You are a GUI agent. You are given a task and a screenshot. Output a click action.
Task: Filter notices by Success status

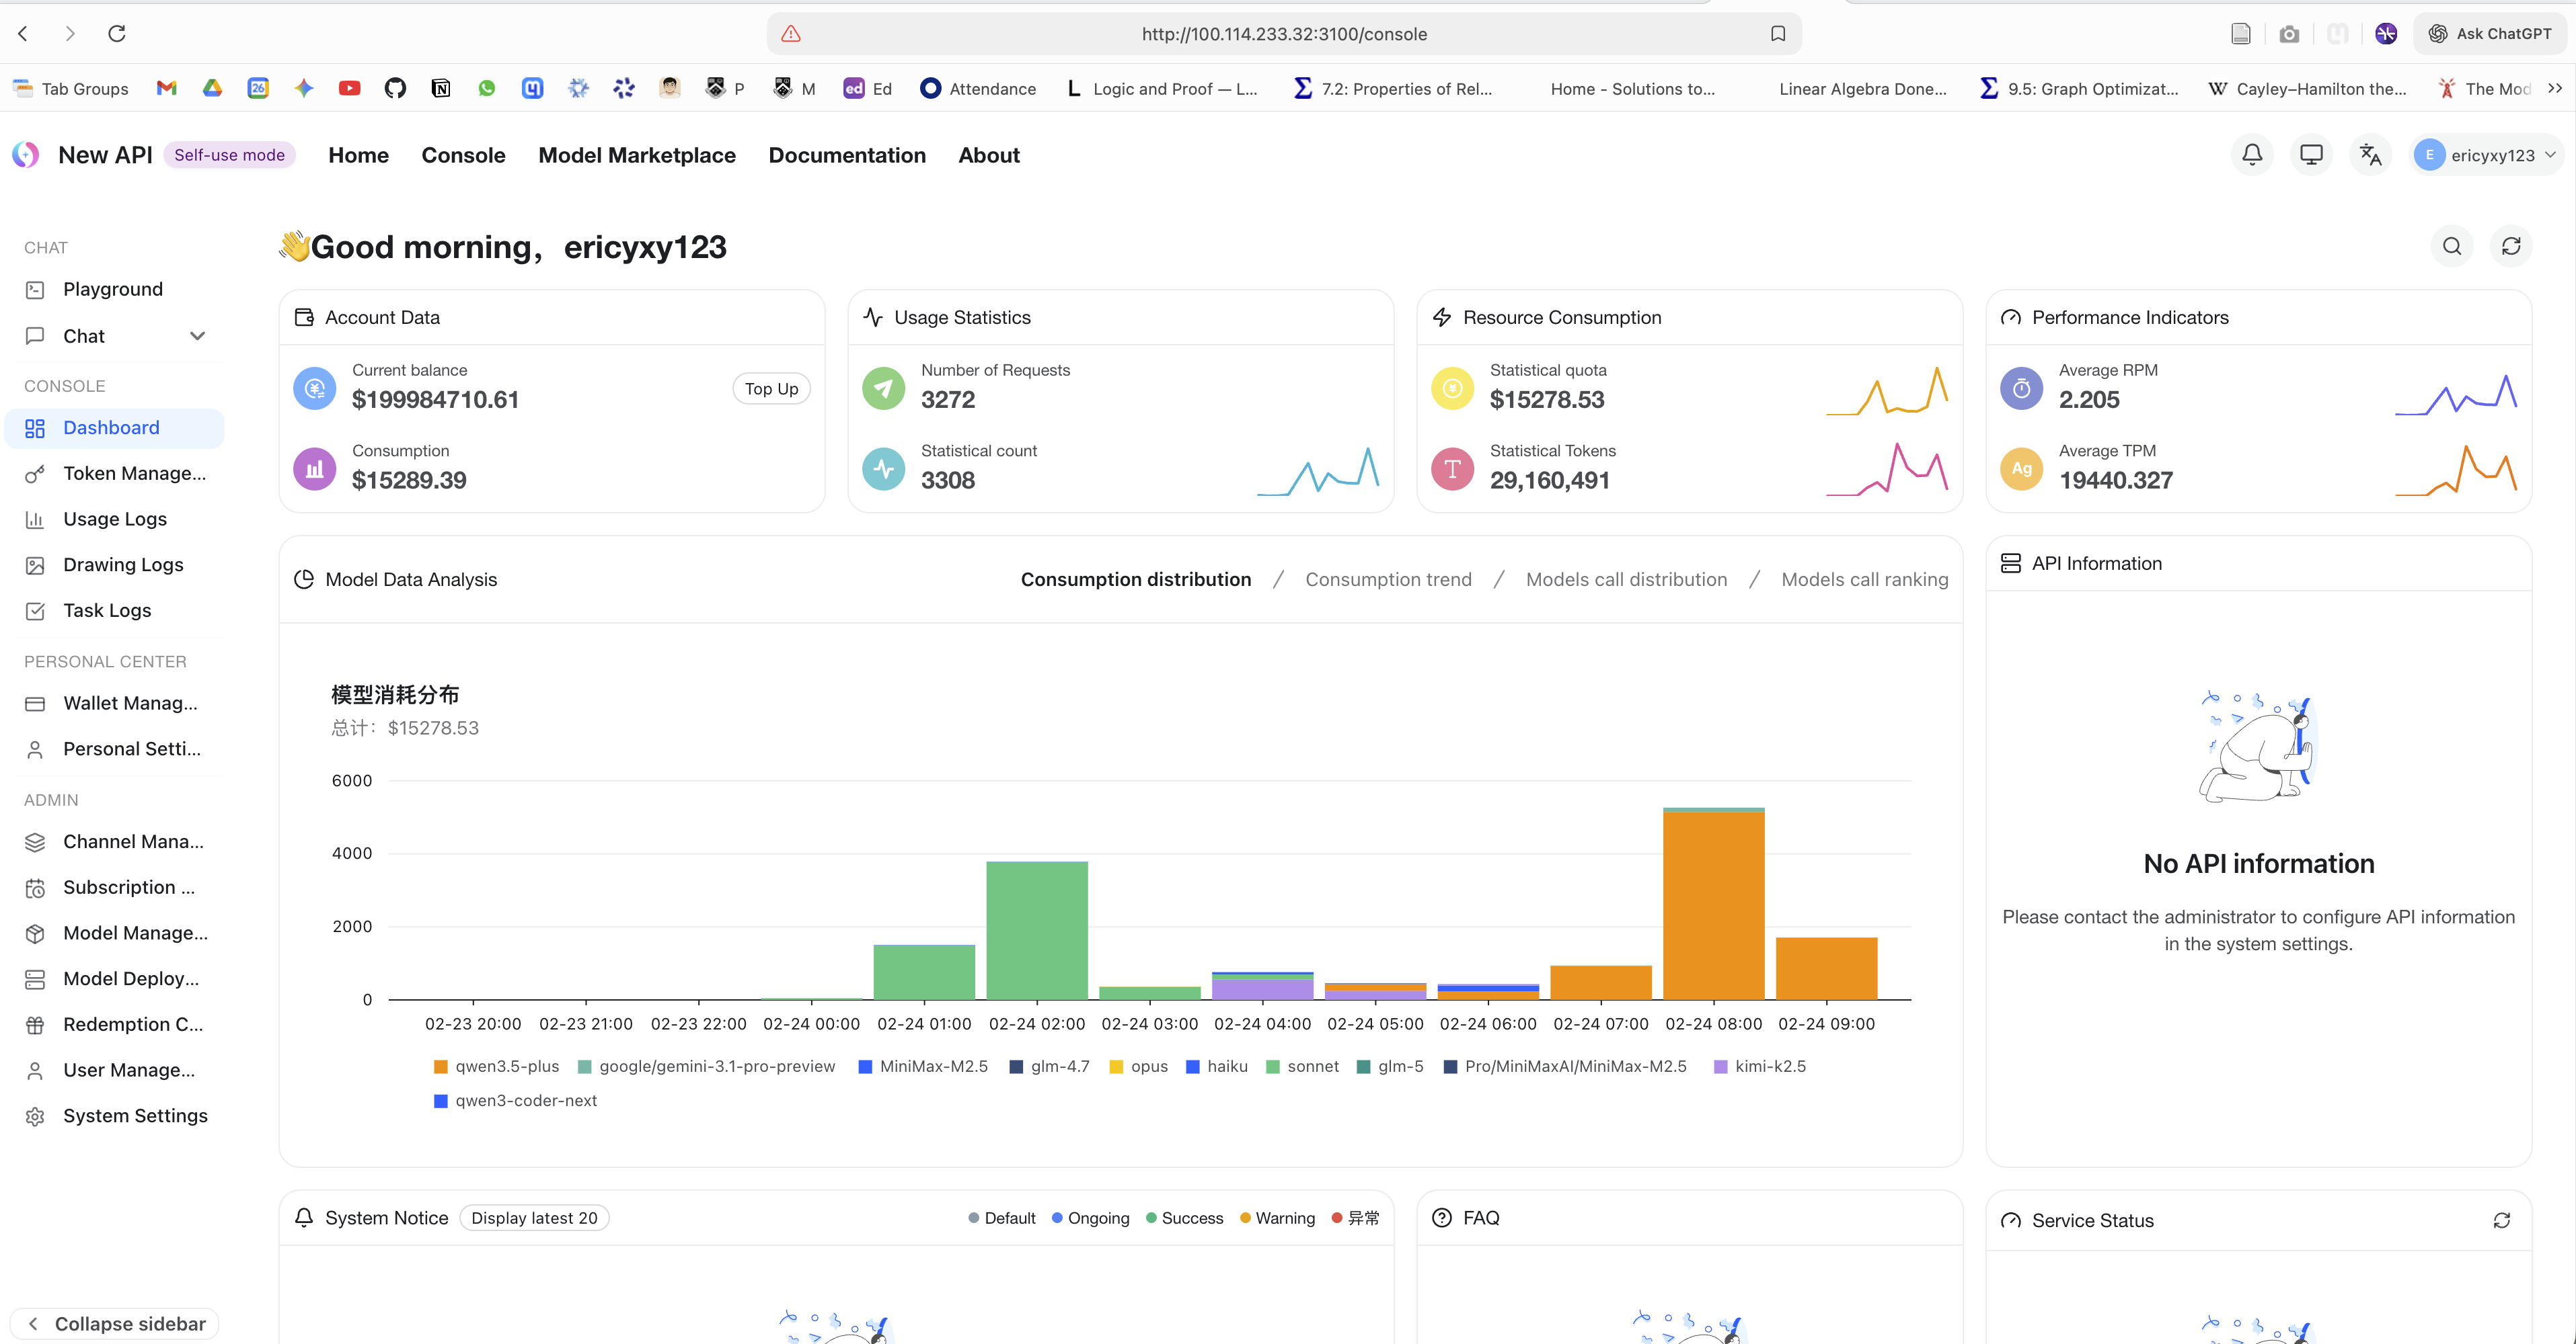[x=1184, y=1218]
